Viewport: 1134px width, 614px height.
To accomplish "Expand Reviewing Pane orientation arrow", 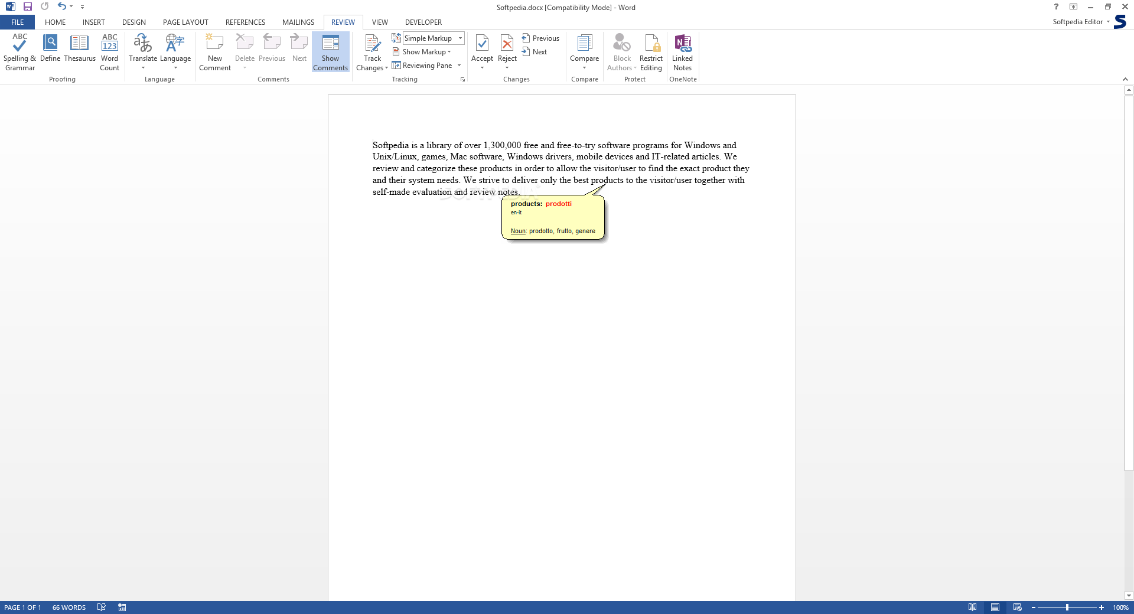I will coord(459,66).
